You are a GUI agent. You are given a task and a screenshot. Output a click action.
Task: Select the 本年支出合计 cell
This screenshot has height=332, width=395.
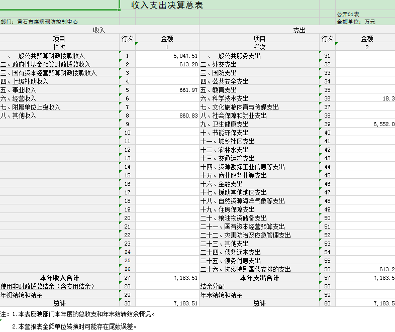tap(259, 278)
